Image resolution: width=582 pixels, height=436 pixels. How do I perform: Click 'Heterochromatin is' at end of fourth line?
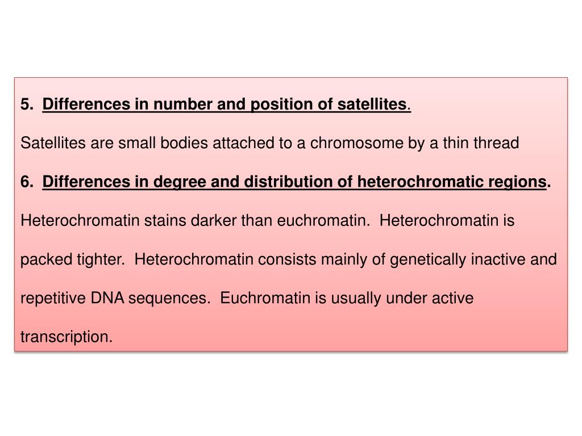tap(447, 221)
